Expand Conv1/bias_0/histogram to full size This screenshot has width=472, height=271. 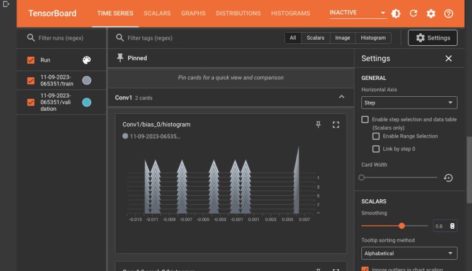[x=336, y=124]
